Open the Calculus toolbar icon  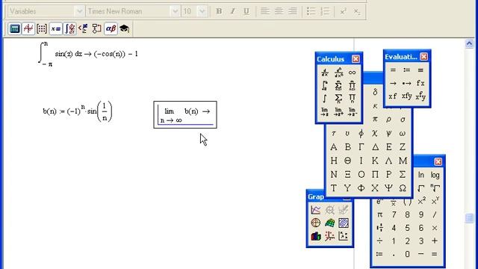(69, 28)
